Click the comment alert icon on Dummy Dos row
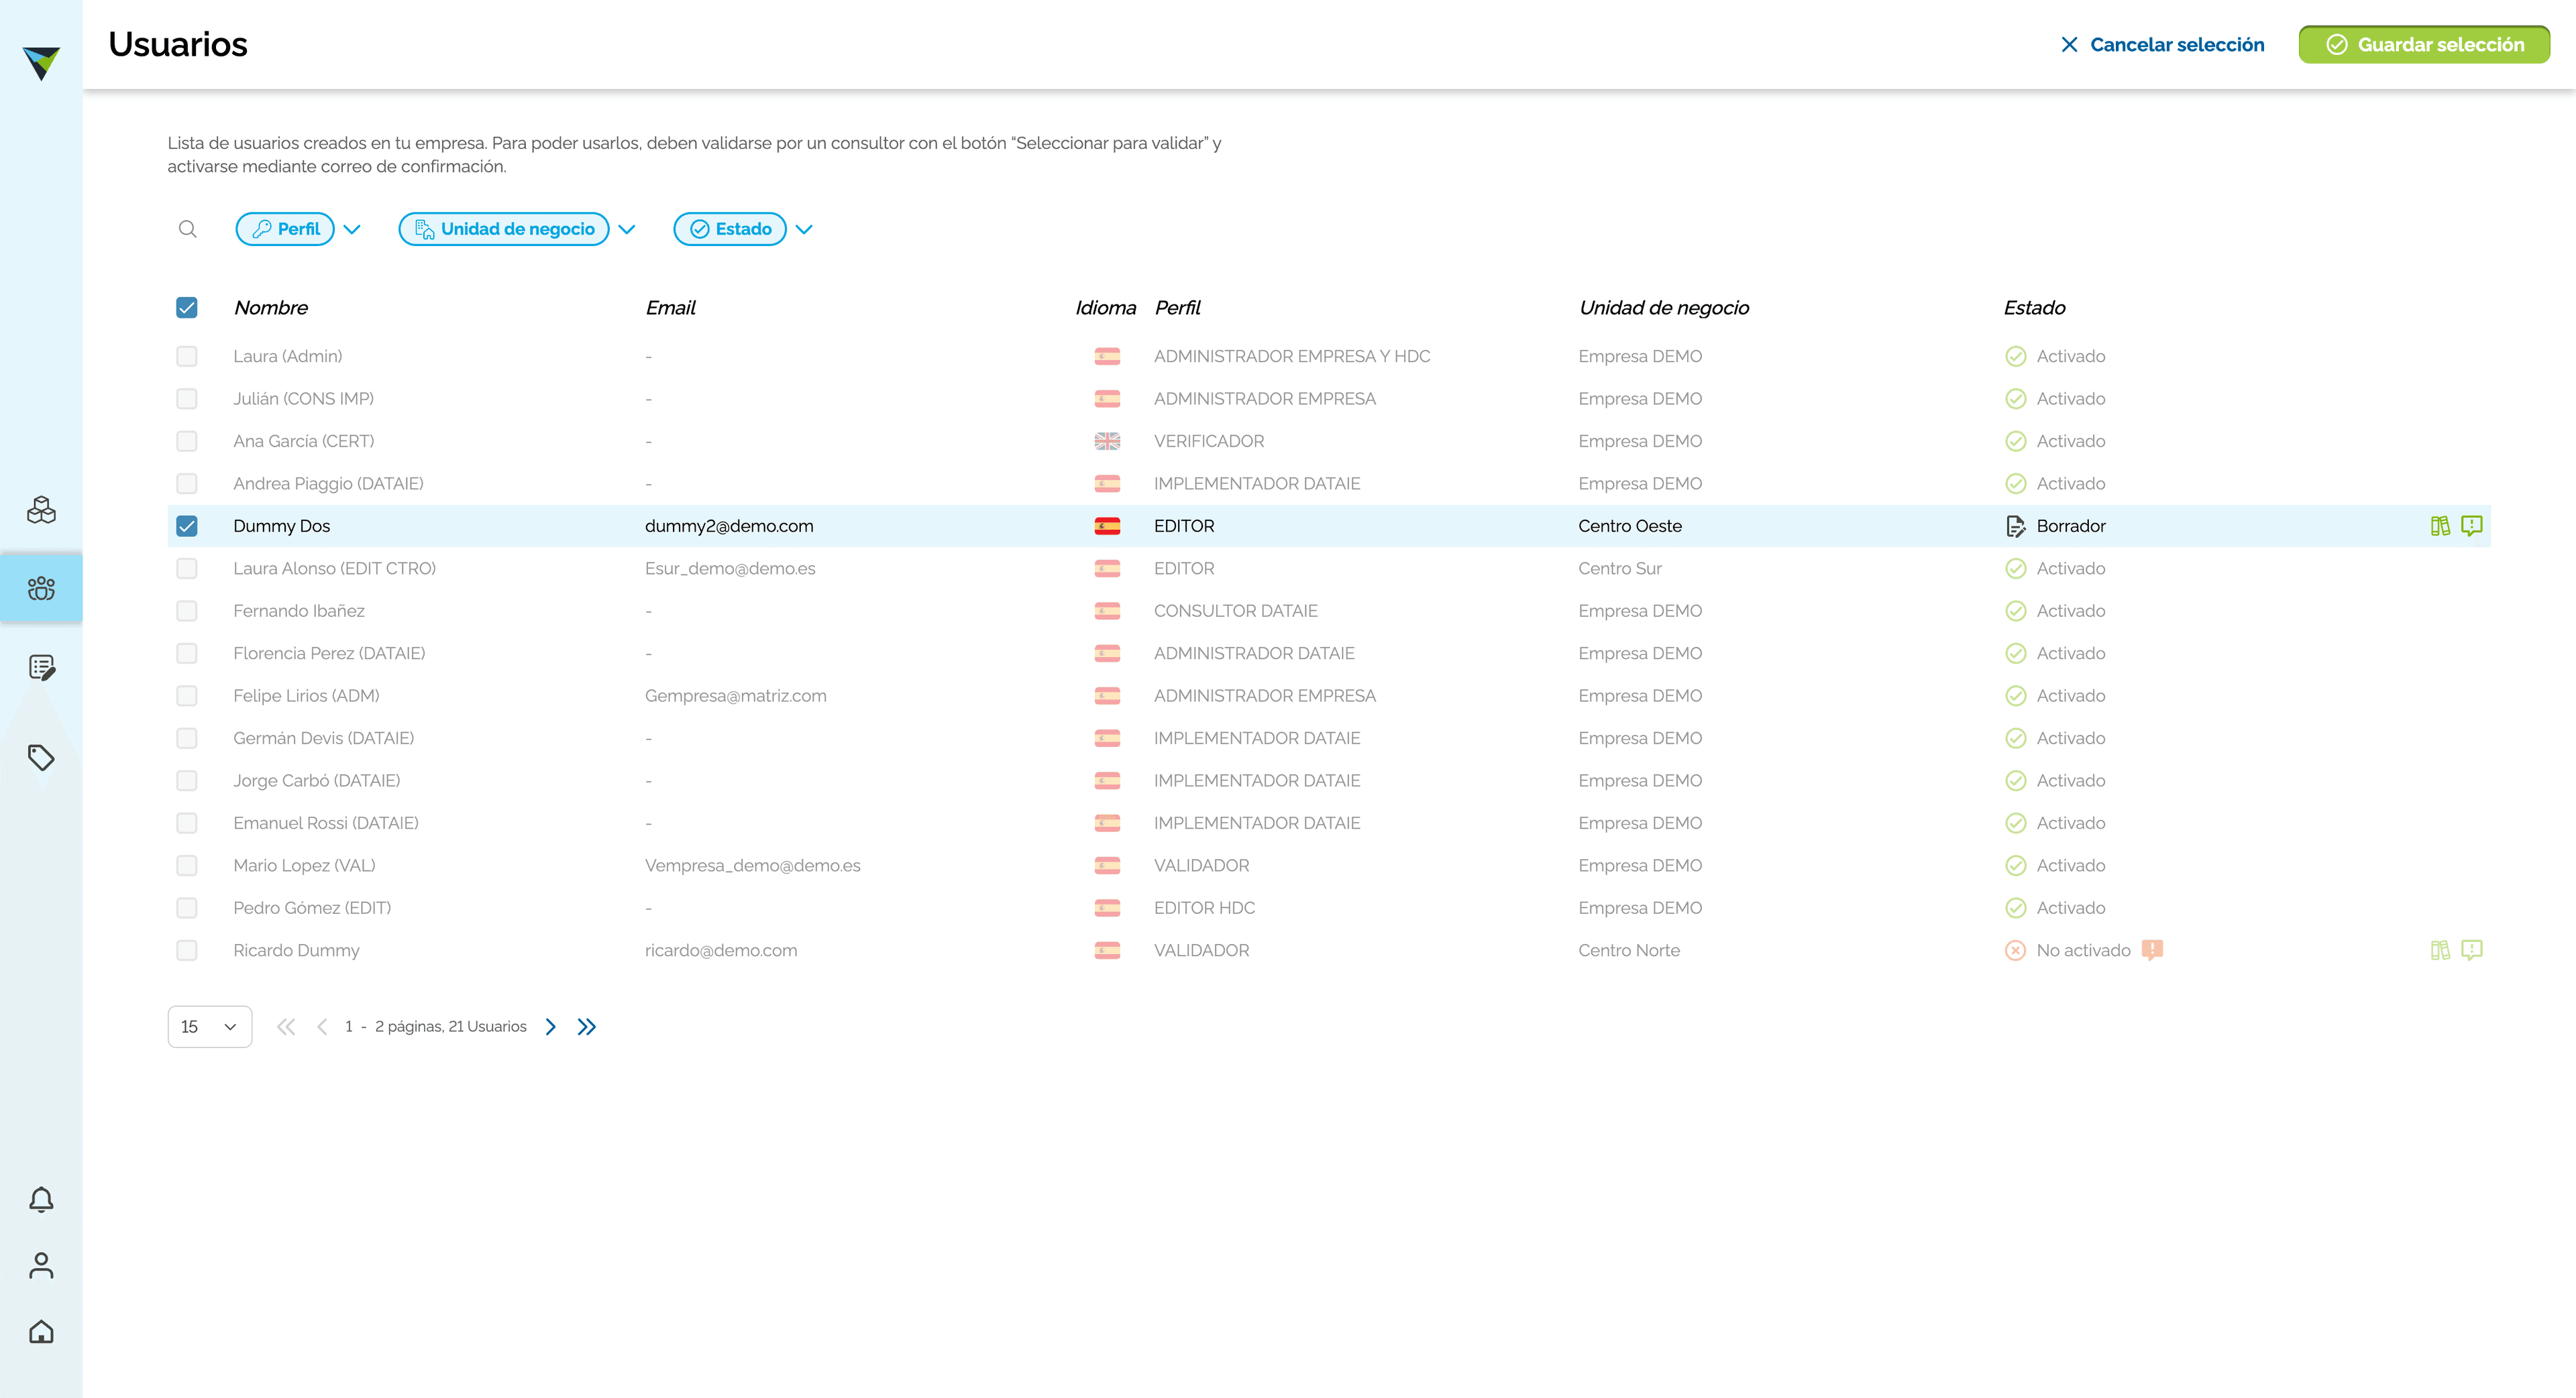Screen dimensions: 2576x1398 2472,526
